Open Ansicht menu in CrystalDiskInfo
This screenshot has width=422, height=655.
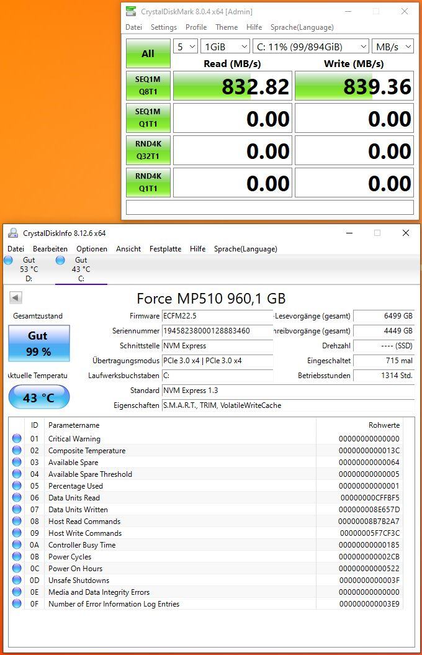pyautogui.click(x=128, y=249)
